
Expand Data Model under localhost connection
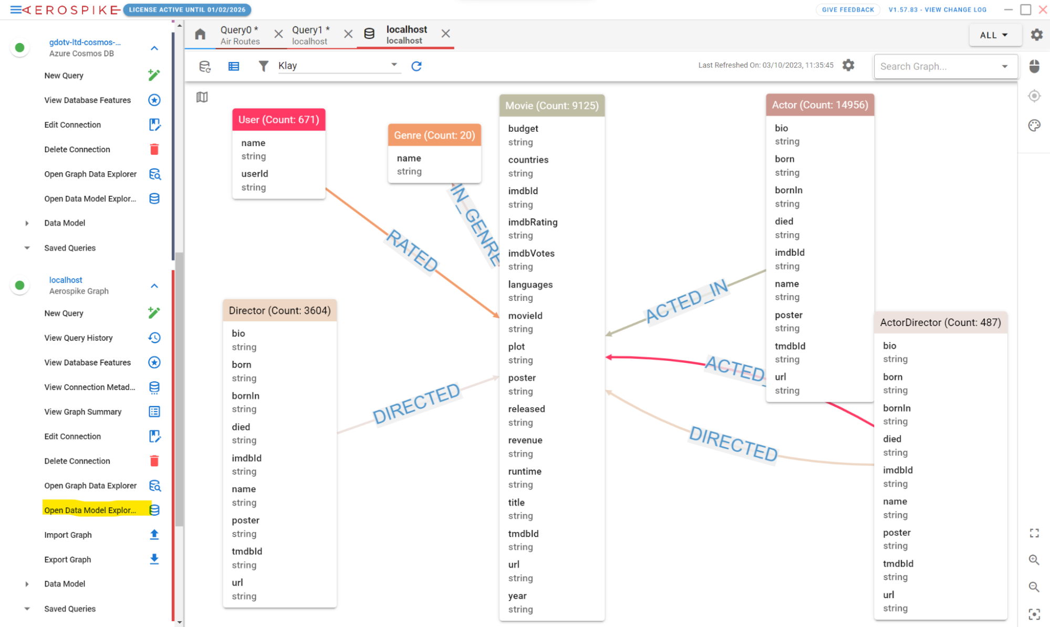[x=27, y=584]
